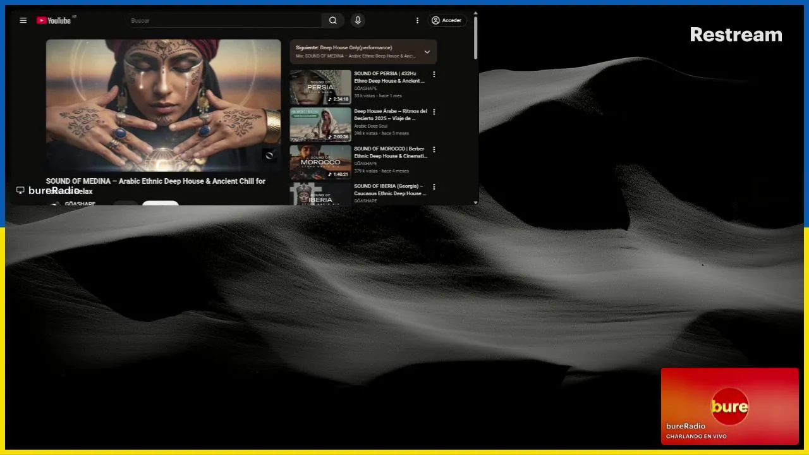Expand the Siguiente mix playlist chevron

427,52
